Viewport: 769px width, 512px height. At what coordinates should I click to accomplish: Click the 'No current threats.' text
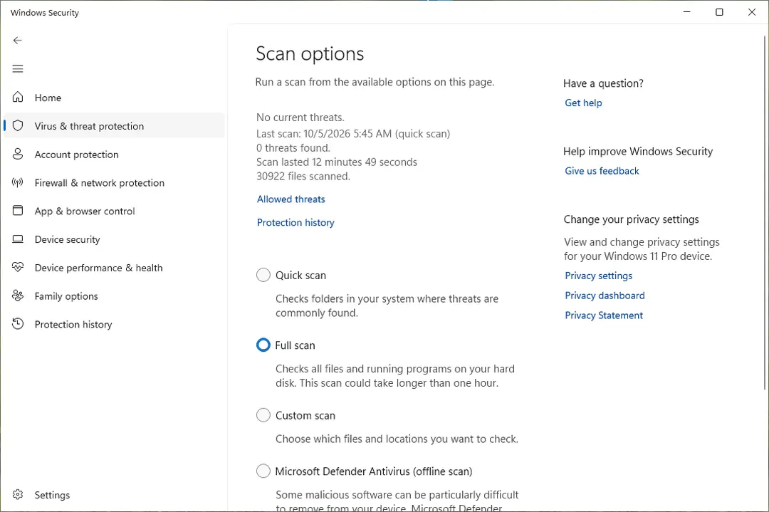[300, 117]
